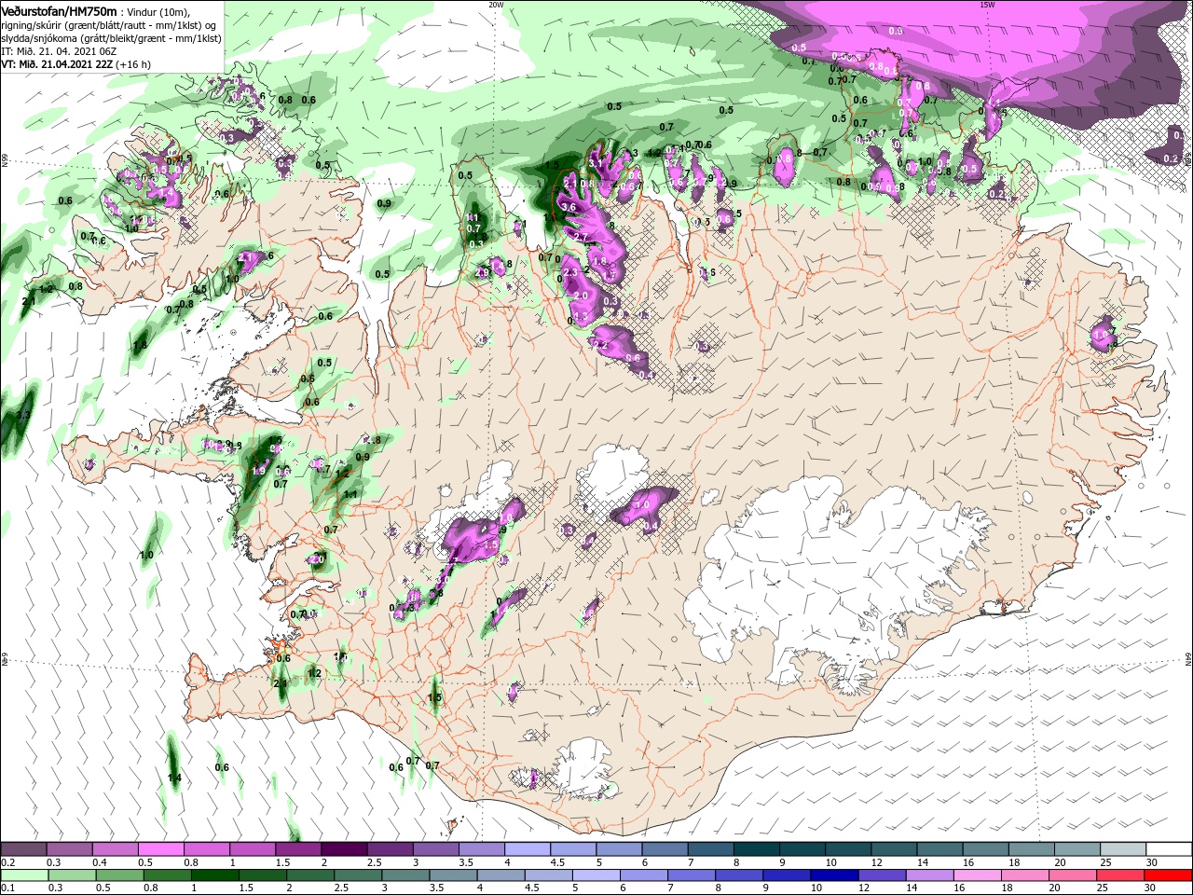This screenshot has height=895, width=1193.
Task: Pick the bright red swatch ending rain scale
Action: pyautogui.click(x=1170, y=876)
